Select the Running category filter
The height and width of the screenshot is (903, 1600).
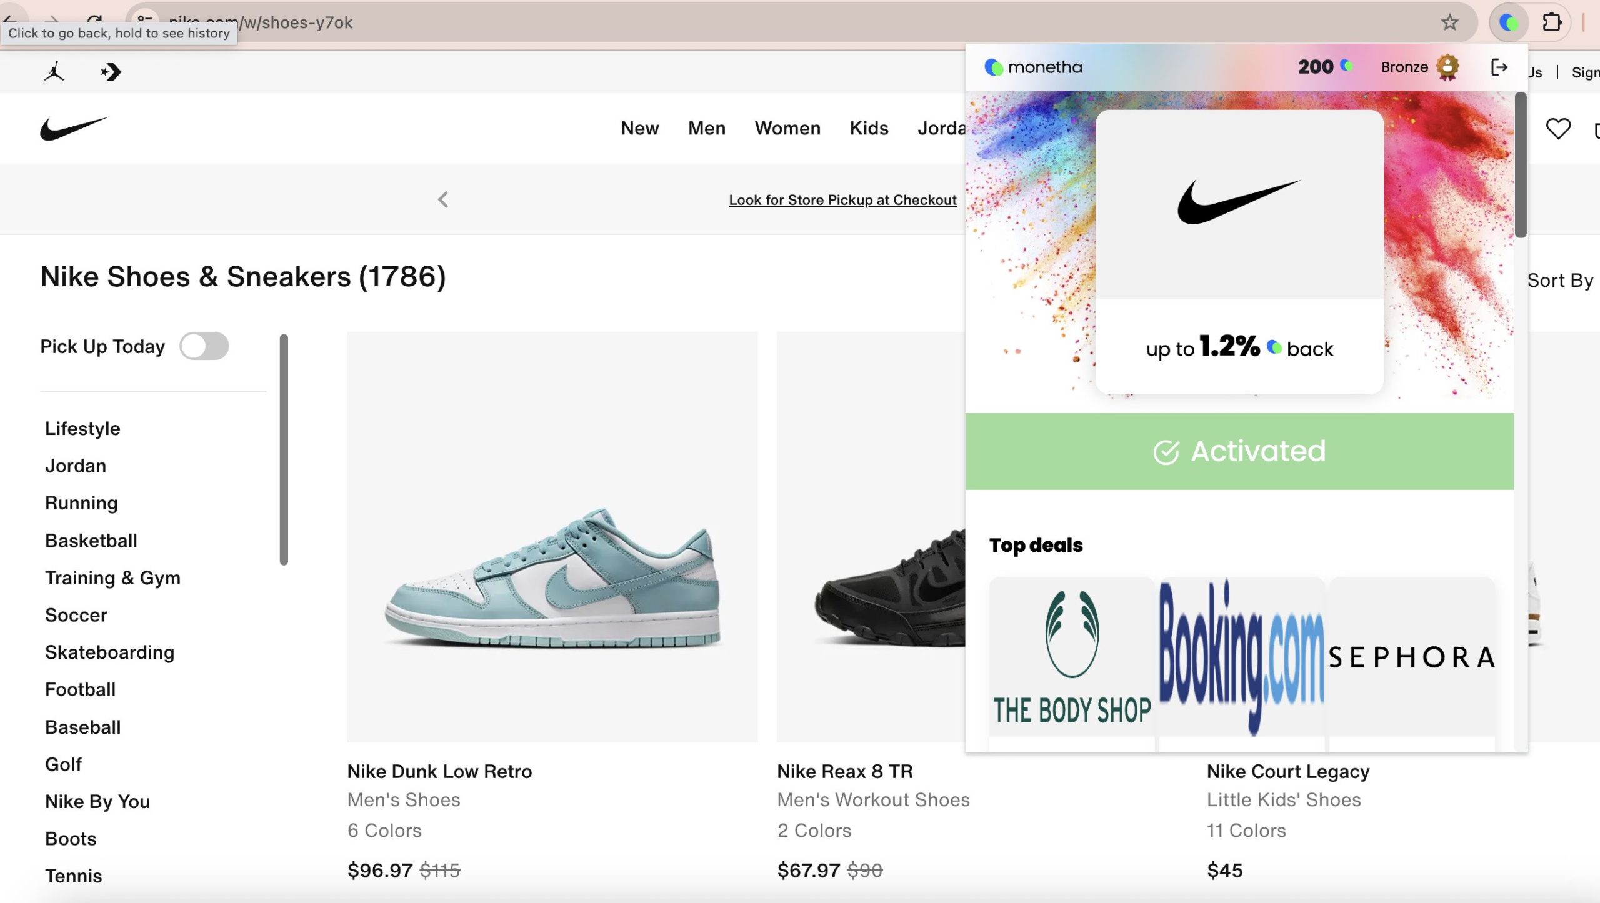(81, 503)
